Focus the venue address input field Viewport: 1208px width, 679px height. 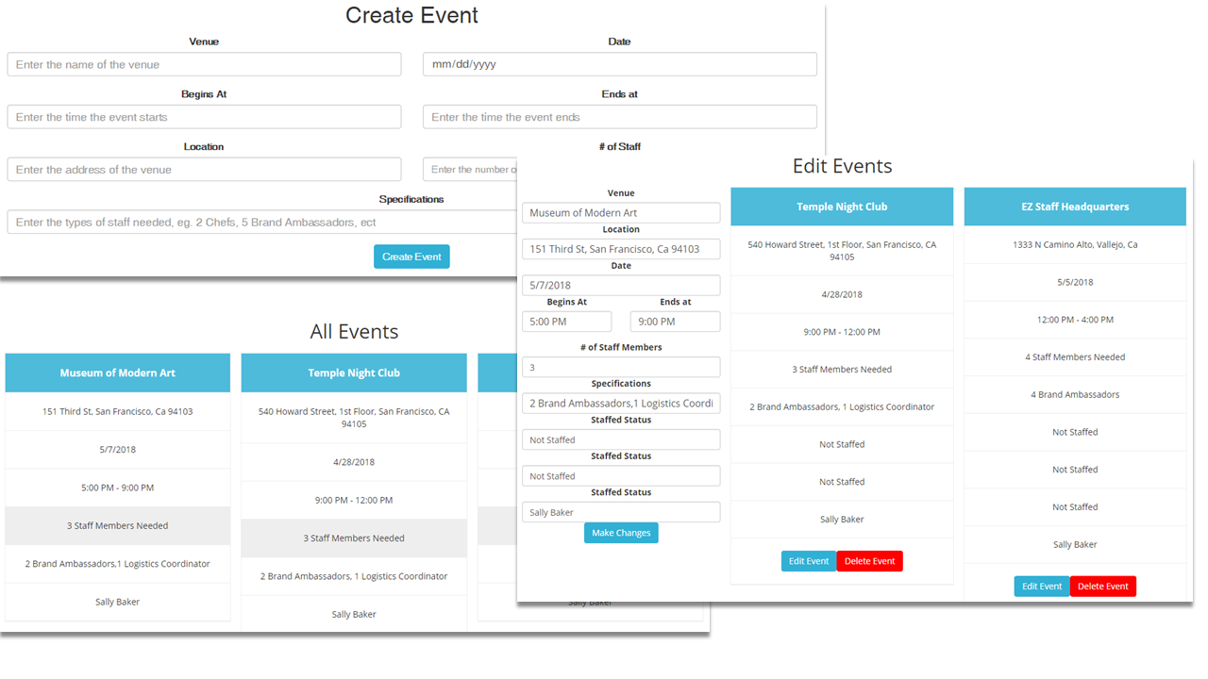coord(204,170)
